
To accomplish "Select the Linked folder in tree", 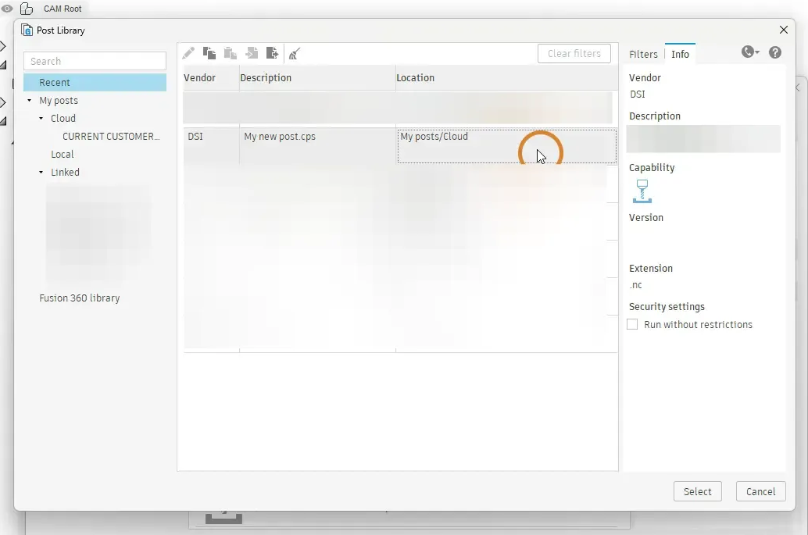I will click(65, 173).
